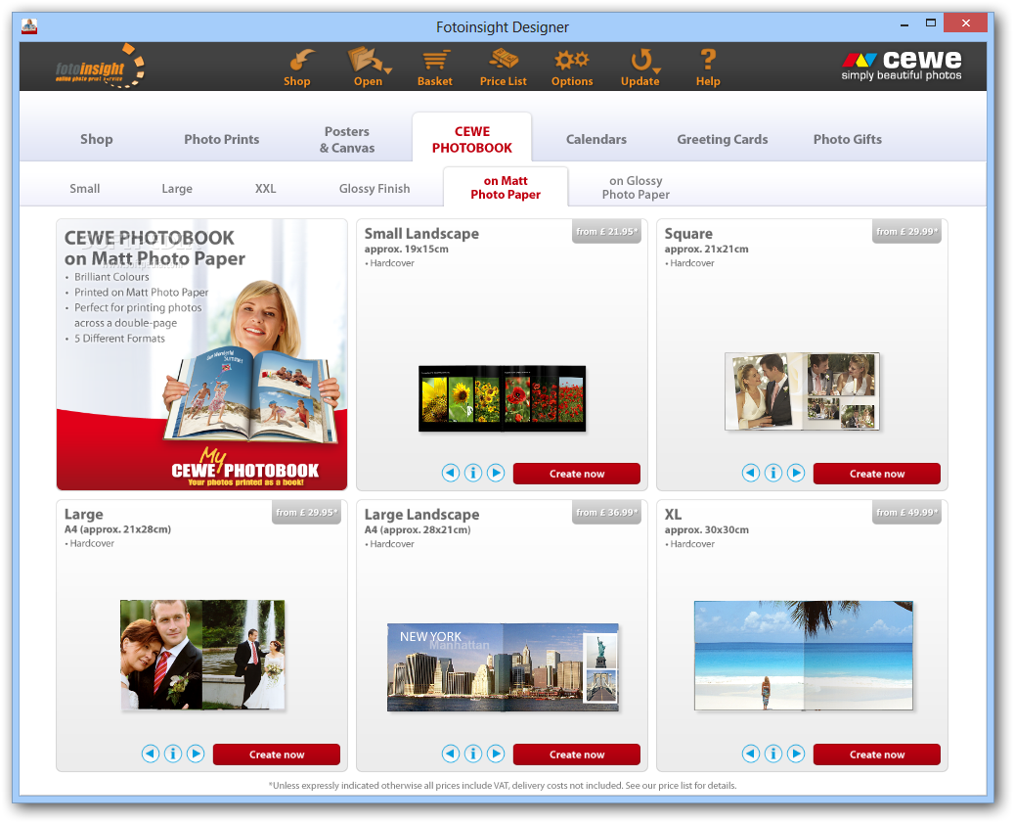Select the CEWE PHOTOBOOK tab
The width and height of the screenshot is (1014, 823).
pos(472,139)
